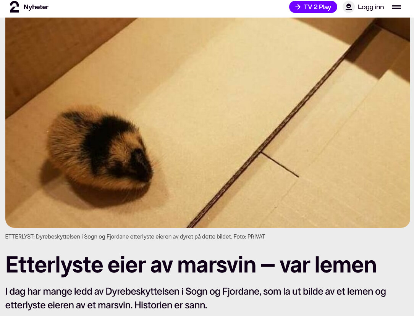Open the hamburger menu icon
The height and width of the screenshot is (316, 414).
tap(396, 7)
